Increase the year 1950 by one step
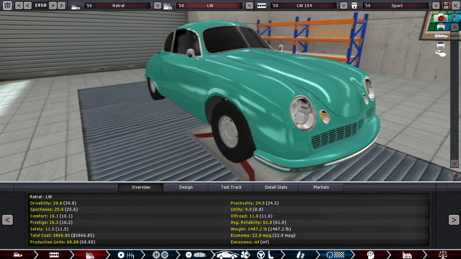Image resolution: width=461 pixels, height=259 pixels. coord(53,6)
